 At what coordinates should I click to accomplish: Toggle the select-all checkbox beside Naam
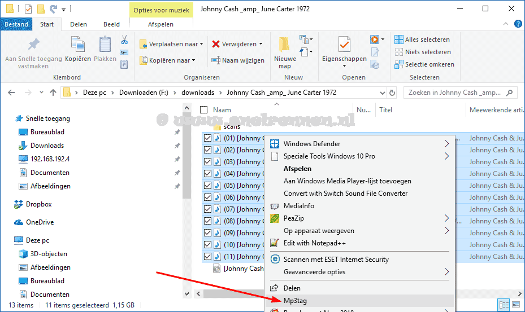pyautogui.click(x=203, y=109)
